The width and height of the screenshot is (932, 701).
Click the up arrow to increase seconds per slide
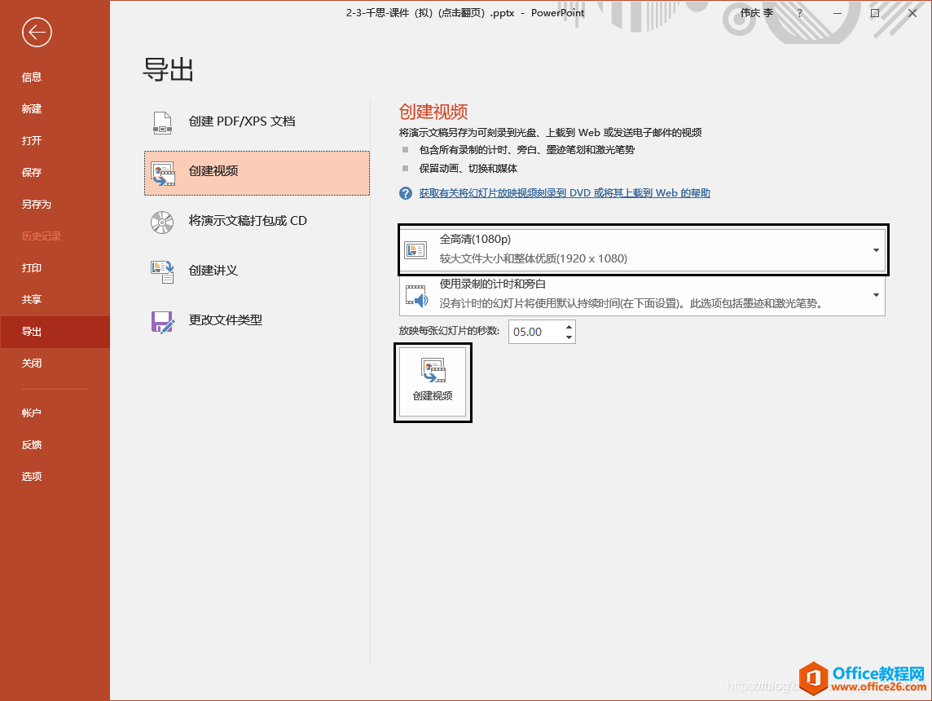568,326
